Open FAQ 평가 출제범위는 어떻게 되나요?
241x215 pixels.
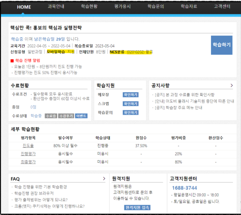pos(41,200)
